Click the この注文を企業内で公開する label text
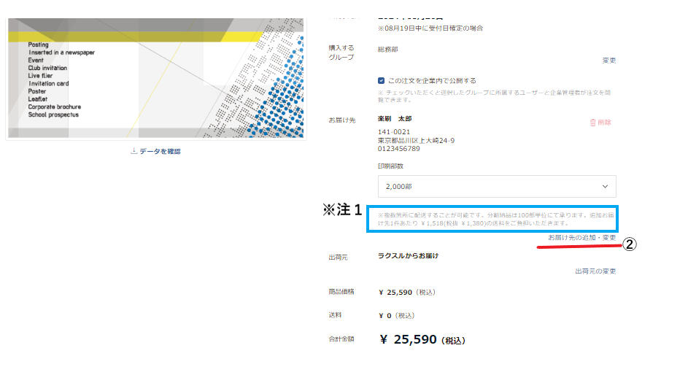The width and height of the screenshot is (688, 375). coord(432,81)
